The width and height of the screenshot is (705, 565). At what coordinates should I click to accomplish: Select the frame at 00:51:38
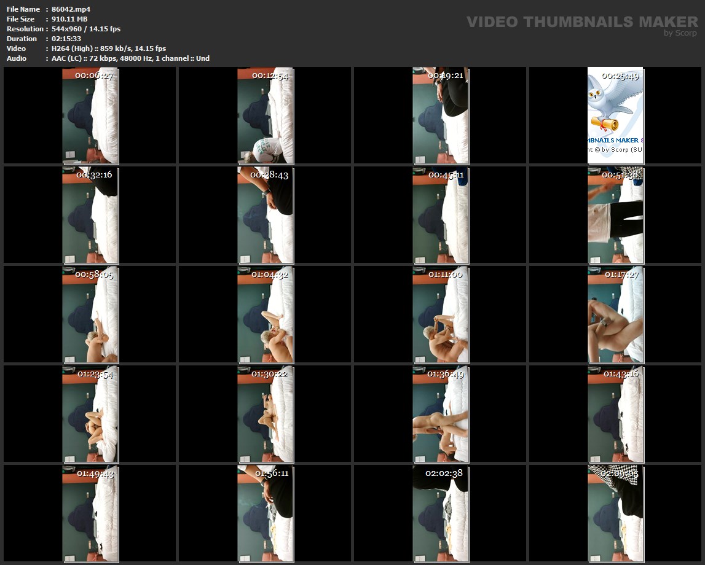(x=615, y=215)
